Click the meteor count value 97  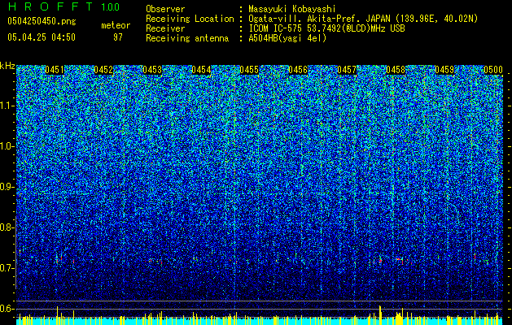pos(118,37)
